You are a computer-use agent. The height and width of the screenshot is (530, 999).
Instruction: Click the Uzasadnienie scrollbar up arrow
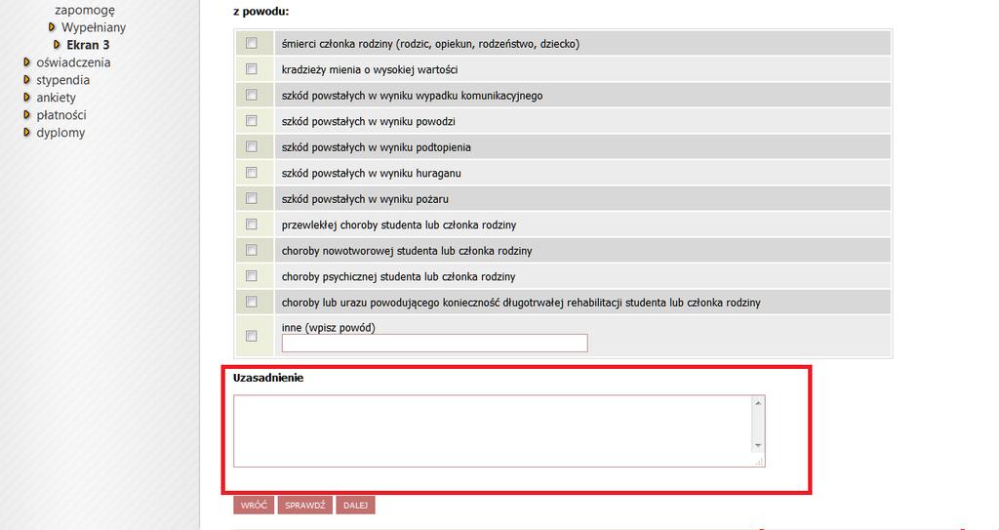point(758,403)
